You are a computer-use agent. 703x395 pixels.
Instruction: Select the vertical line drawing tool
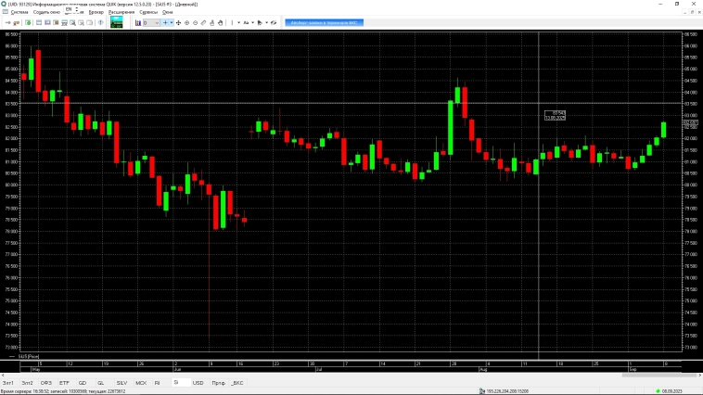[x=232, y=22]
